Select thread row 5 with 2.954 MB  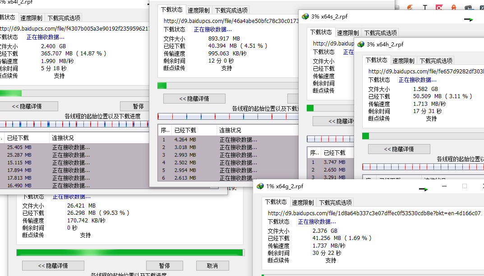[x=228, y=170]
